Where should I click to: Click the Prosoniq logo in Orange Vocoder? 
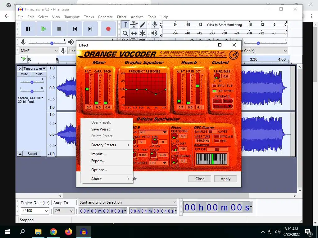click(x=234, y=55)
